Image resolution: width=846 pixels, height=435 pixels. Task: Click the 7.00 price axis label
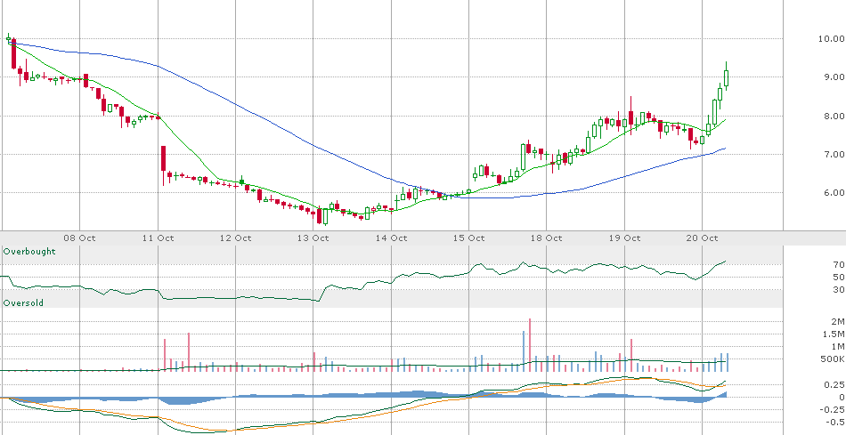click(x=834, y=154)
